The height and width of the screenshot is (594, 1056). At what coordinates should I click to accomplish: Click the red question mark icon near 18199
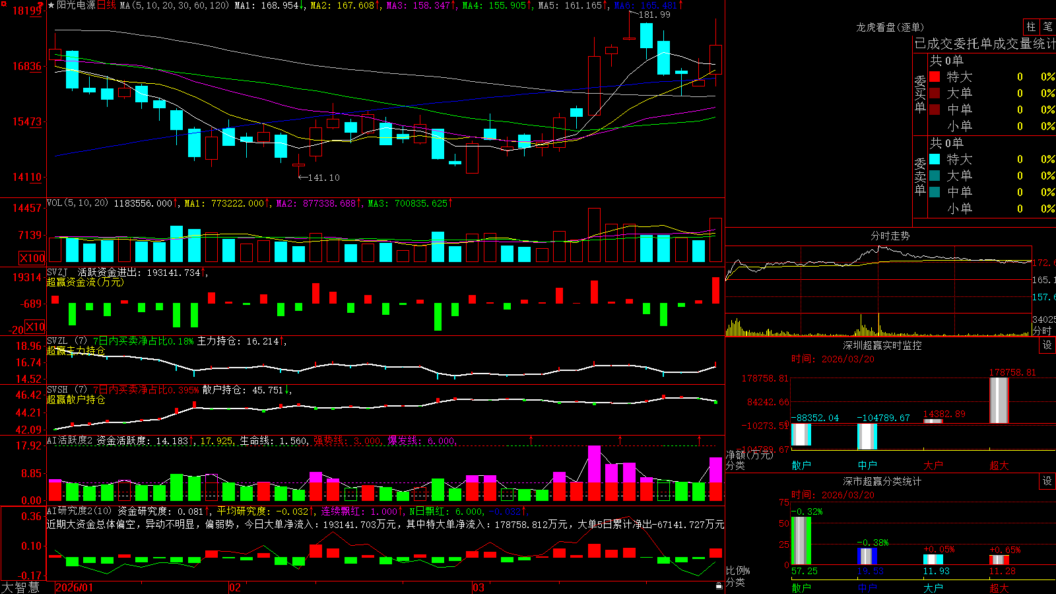pyautogui.click(x=41, y=7)
